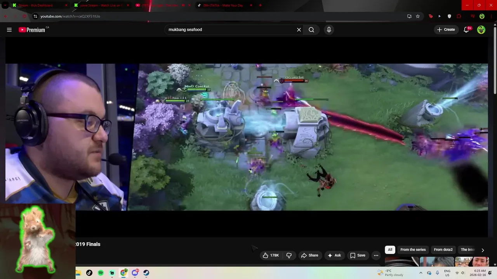
Task: Open Discord from the taskbar
Action: tap(135, 273)
